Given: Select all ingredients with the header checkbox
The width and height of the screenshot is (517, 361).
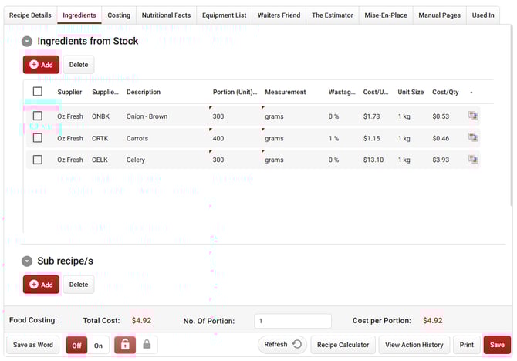Looking at the screenshot, I should [x=37, y=92].
